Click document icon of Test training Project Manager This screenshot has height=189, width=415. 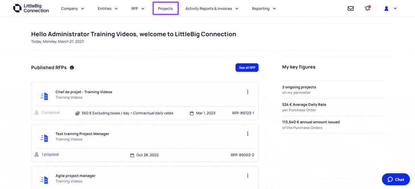point(44,138)
